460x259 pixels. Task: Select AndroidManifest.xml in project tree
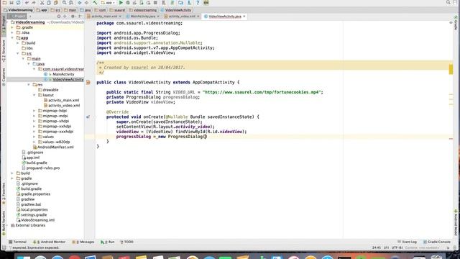55,147
